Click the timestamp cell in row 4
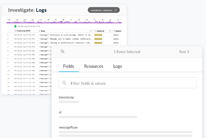The width and height of the screenshot is (206, 138). (24, 47)
